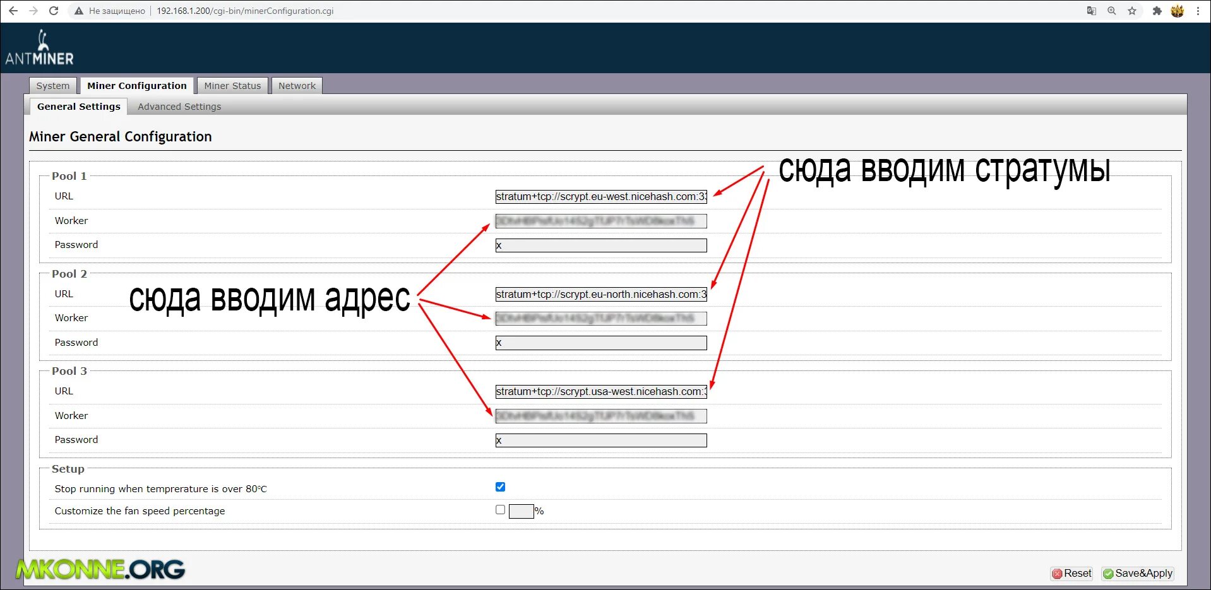Select the General Settings subtab
This screenshot has width=1211, height=590.
click(78, 107)
